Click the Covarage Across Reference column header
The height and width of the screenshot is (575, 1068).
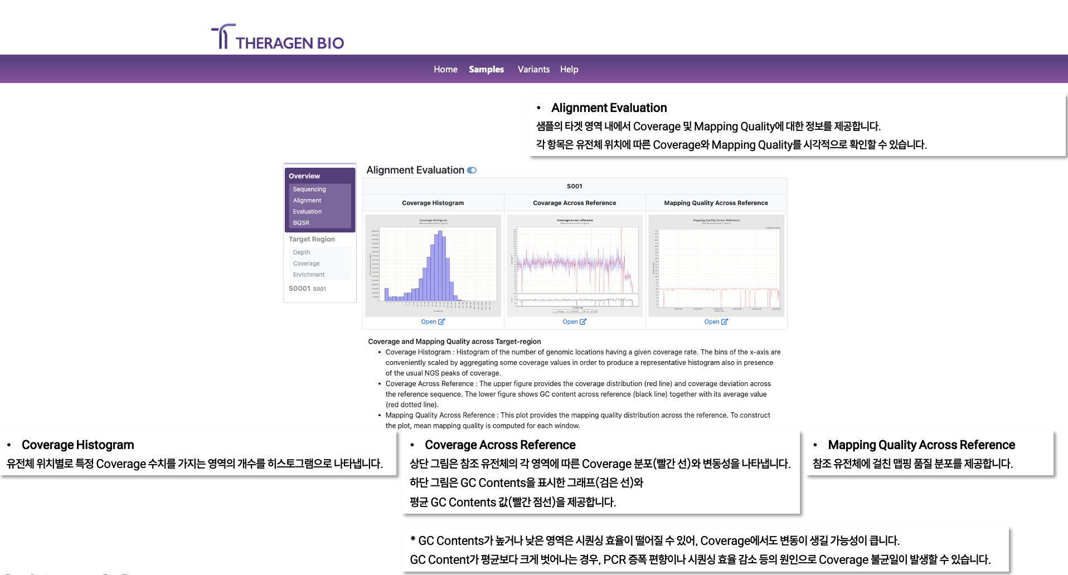575,203
